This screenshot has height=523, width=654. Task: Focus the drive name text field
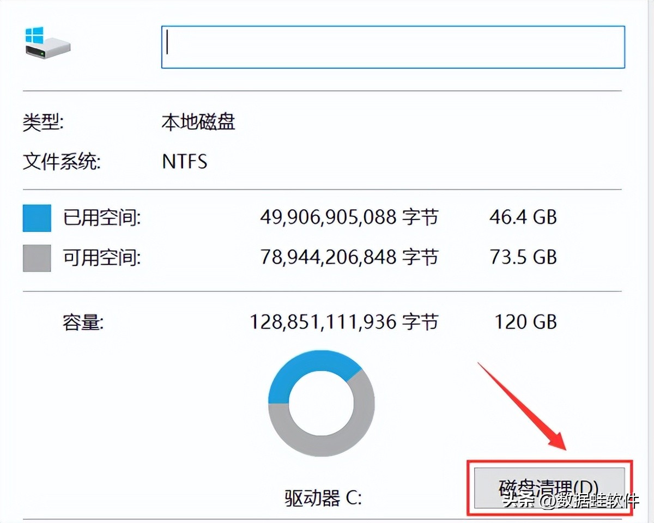pyautogui.click(x=393, y=47)
